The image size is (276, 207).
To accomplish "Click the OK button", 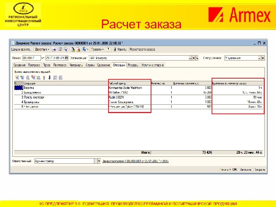I will pos(235,169).
